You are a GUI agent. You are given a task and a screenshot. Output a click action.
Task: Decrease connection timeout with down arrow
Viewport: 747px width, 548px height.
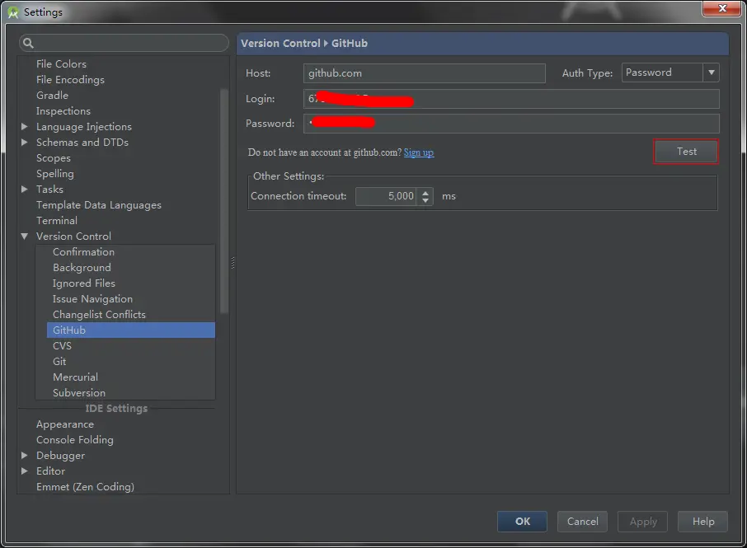(x=425, y=200)
